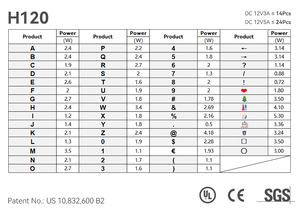The height and width of the screenshot is (224, 299).
Task: Select the bride and groom couple icon
Action: coord(244,108)
